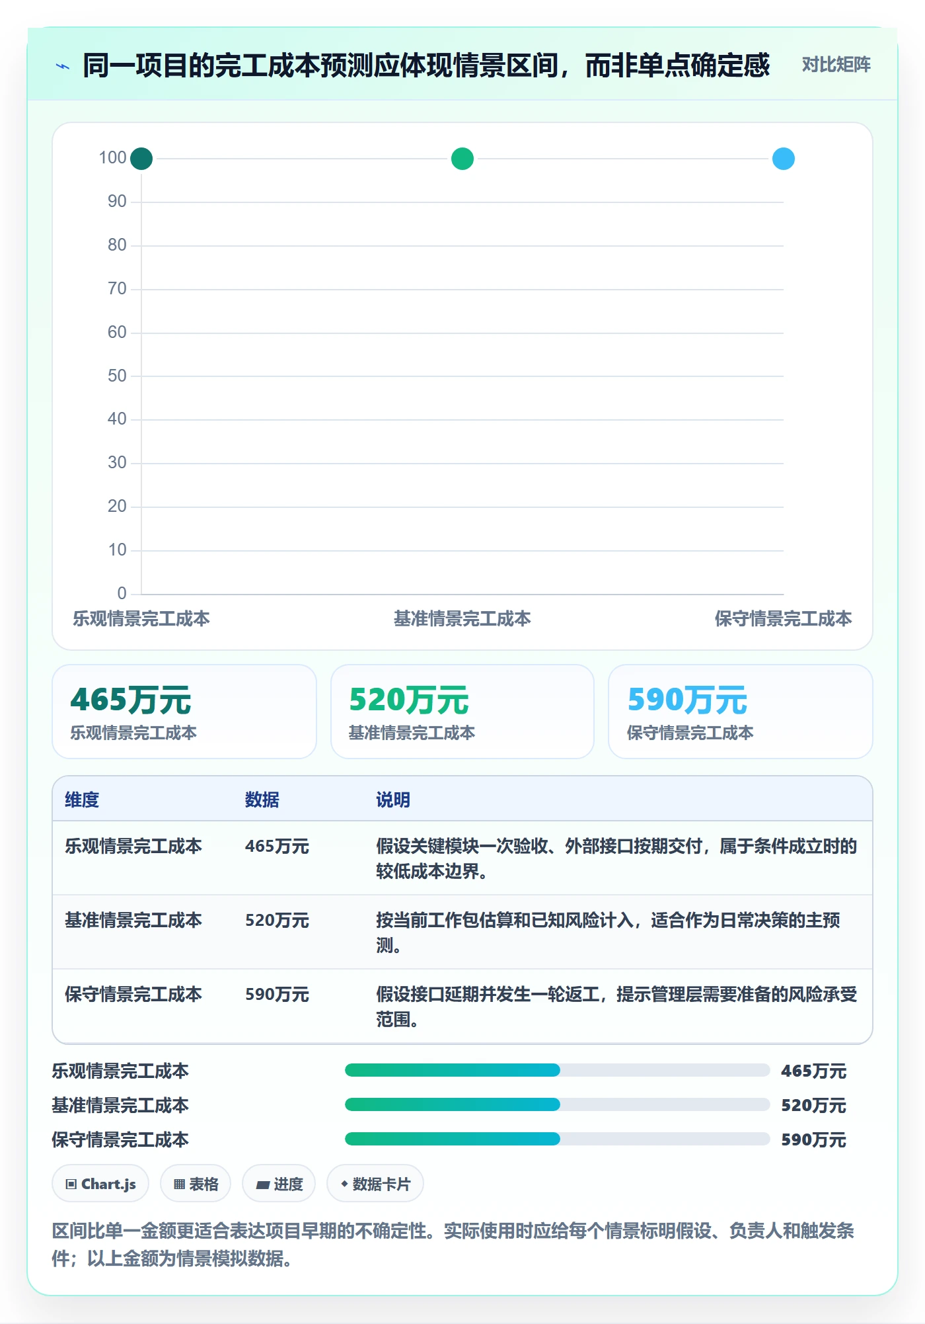This screenshot has width=925, height=1324.
Task: Click the 数据 column header
Action: (262, 800)
